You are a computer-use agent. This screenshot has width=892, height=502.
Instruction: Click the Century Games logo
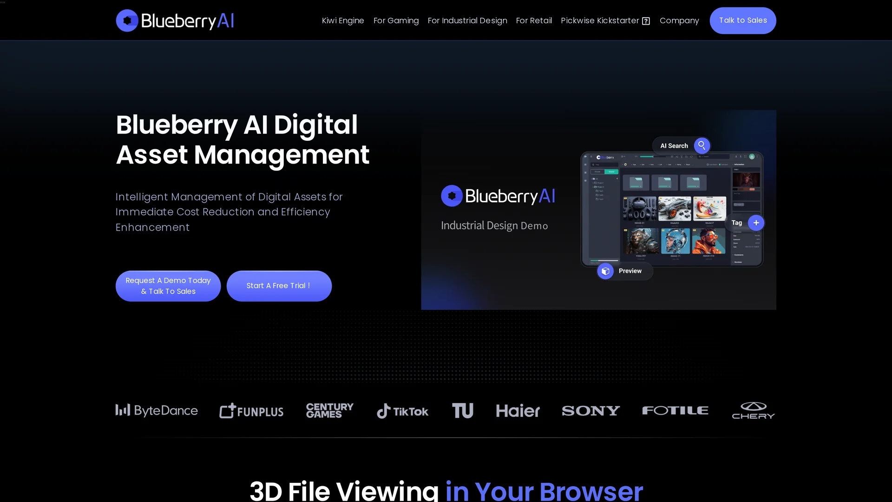coord(329,410)
